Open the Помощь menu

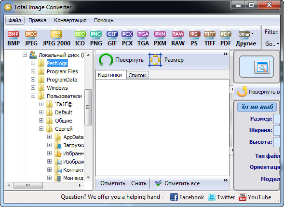pos(104,20)
